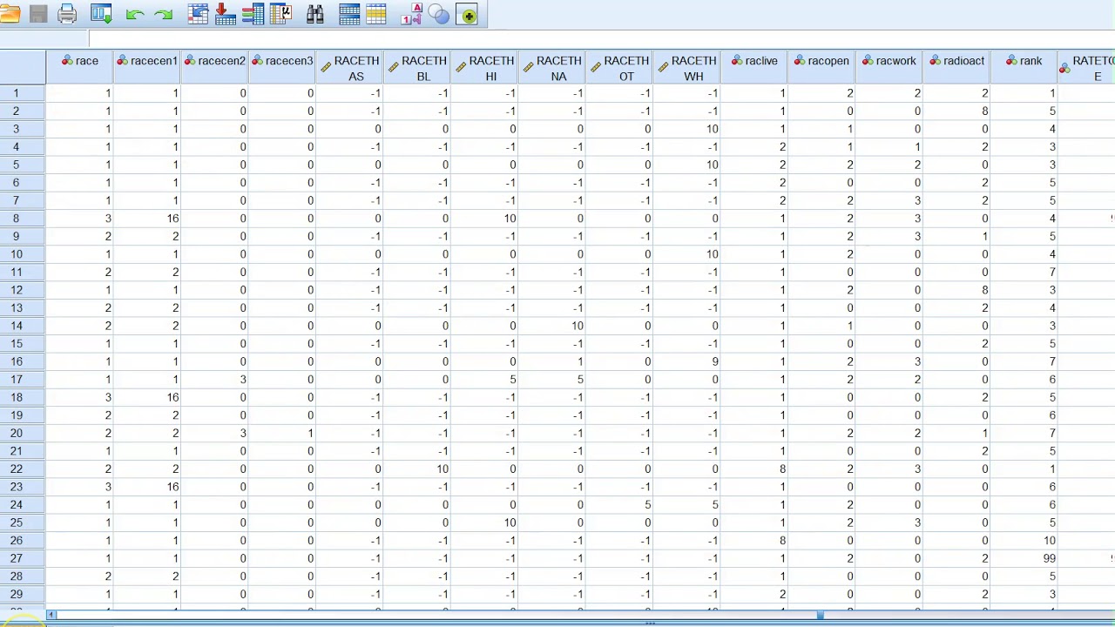Image resolution: width=1115 pixels, height=627 pixels.
Task: Open Find with the binoculars icon
Action: [314, 14]
